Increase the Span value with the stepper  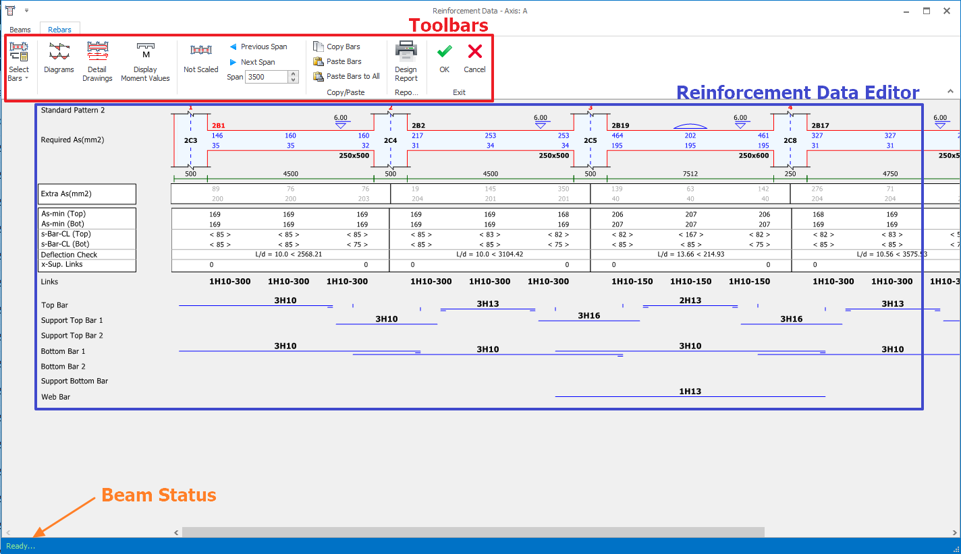pyautogui.click(x=292, y=73)
